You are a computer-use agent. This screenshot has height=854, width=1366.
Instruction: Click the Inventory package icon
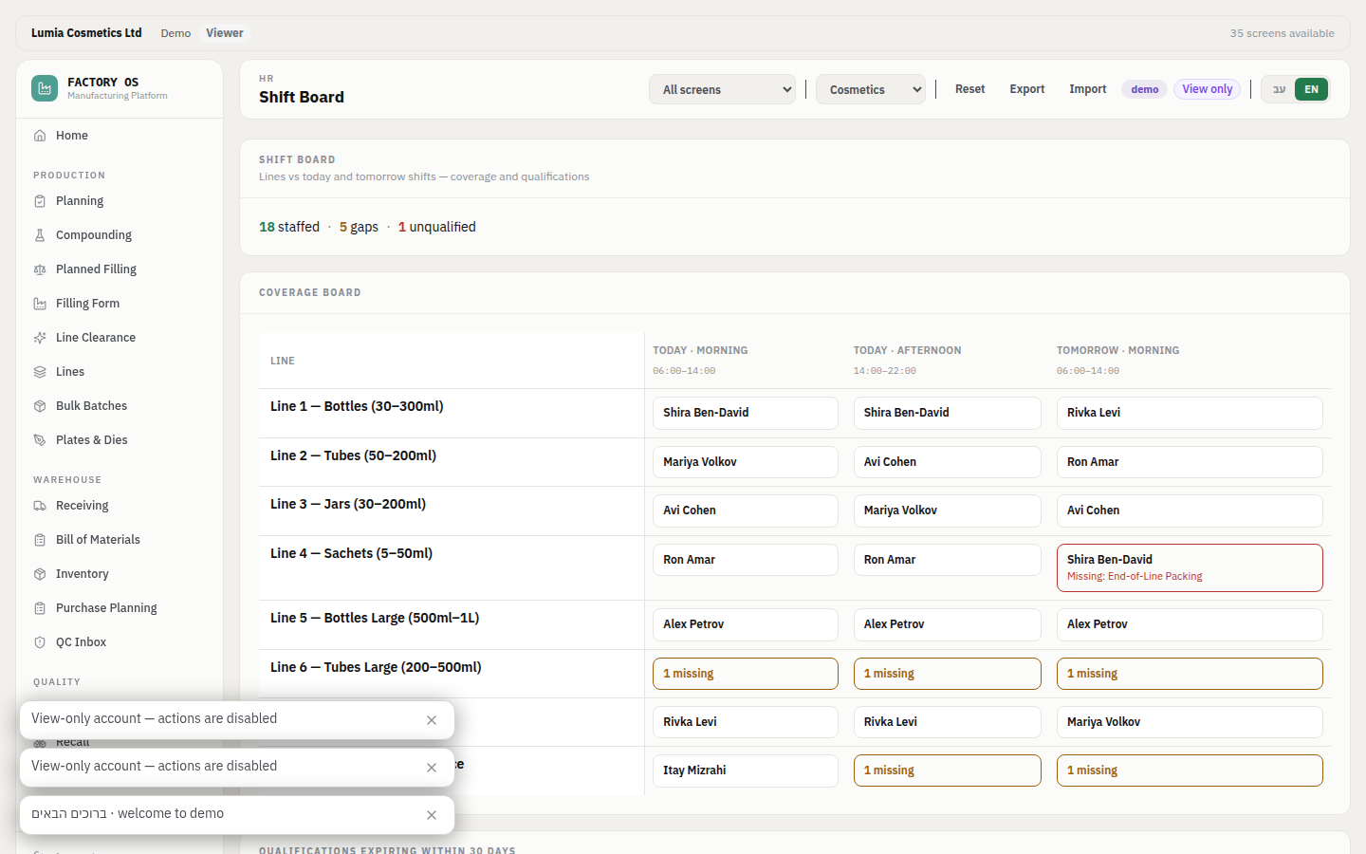(40, 574)
